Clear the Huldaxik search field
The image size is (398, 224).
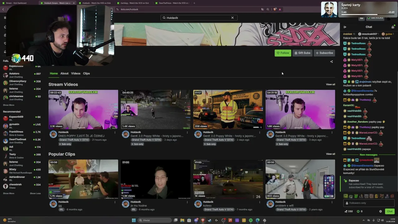click(232, 18)
